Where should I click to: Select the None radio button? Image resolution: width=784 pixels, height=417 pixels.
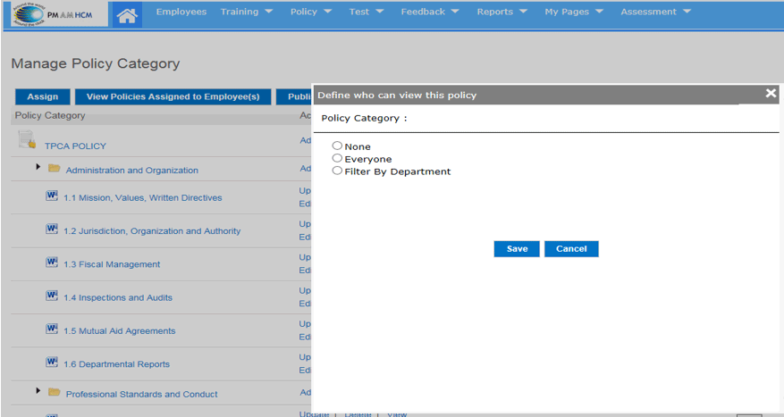[x=337, y=146]
